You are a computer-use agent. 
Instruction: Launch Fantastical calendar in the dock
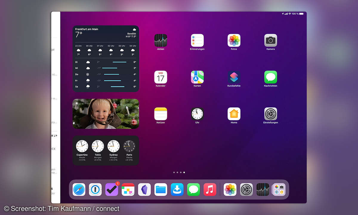(x=128, y=190)
